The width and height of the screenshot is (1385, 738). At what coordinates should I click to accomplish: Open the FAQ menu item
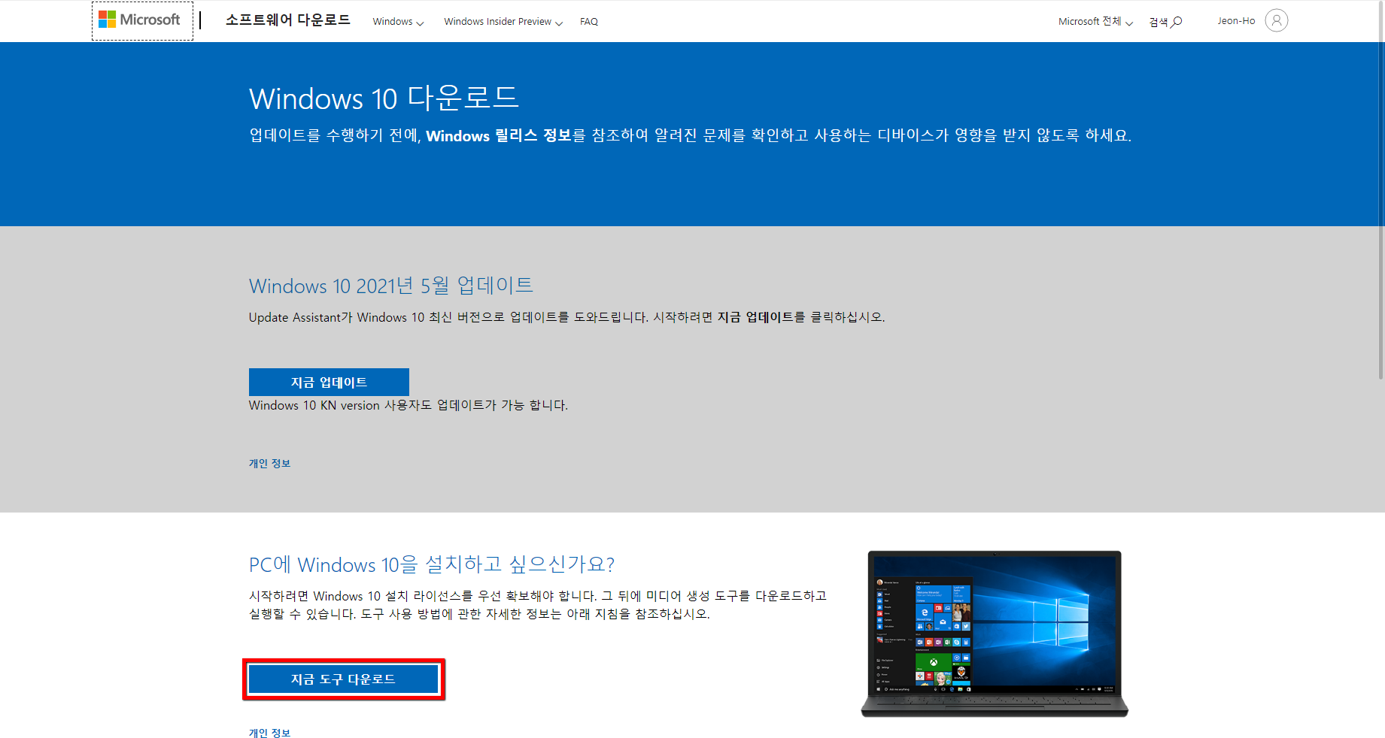tap(589, 22)
